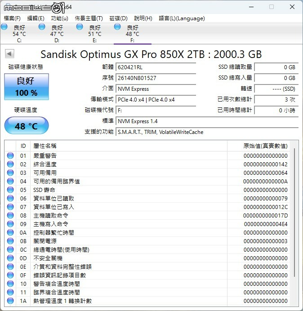Image resolution: width=303 pixels, height=311 pixels.
Task: Open the 佈景主題(T) menu
Action: click(x=89, y=18)
